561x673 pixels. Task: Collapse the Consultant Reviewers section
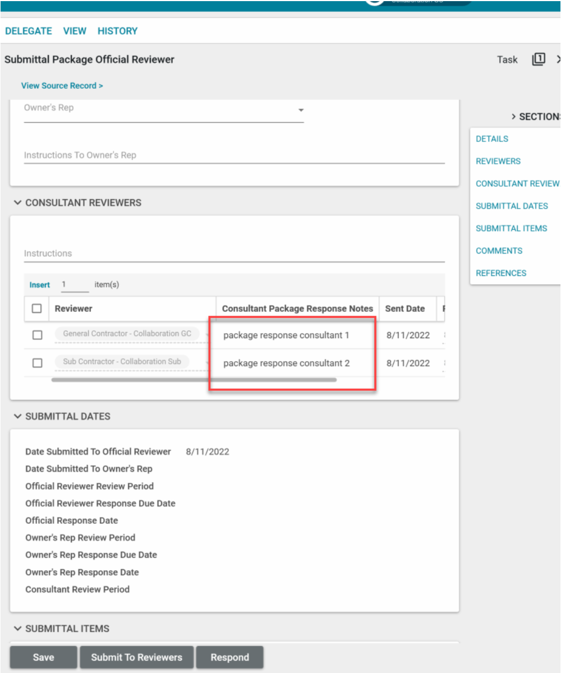tap(17, 202)
